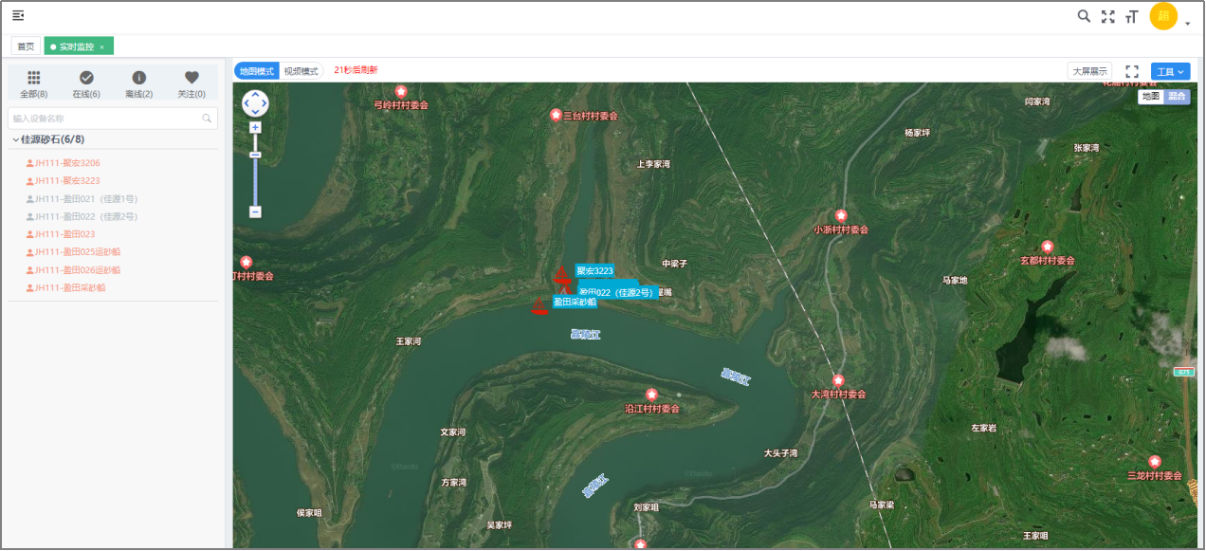Select device JH111-盈田023
Image resolution: width=1206 pixels, height=551 pixels.
pos(61,234)
